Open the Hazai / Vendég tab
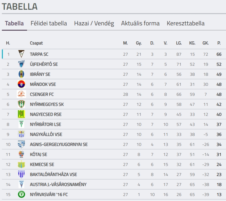226x201 pixels. [x=94, y=23]
